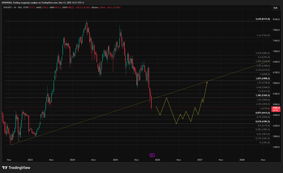Click the yellow projection arrow tip
The height and width of the screenshot is (173, 283).
[207, 82]
